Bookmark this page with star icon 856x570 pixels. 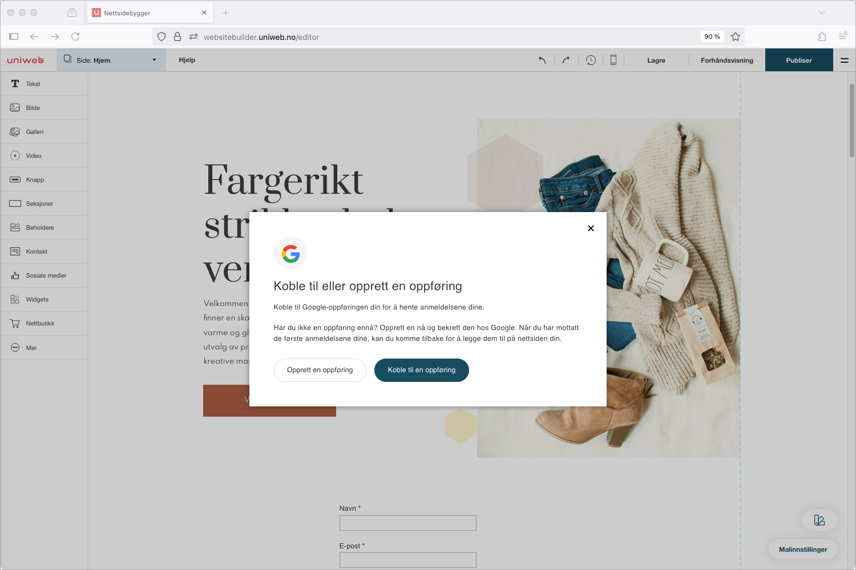click(736, 36)
